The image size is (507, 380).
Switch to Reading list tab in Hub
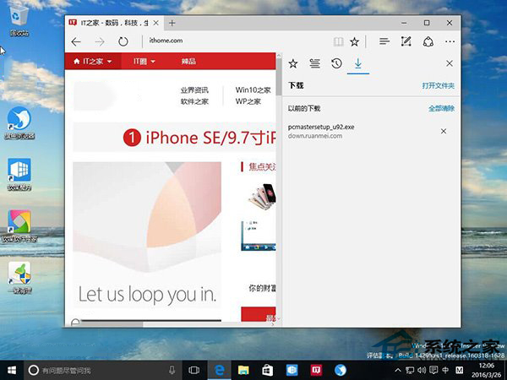click(x=314, y=63)
